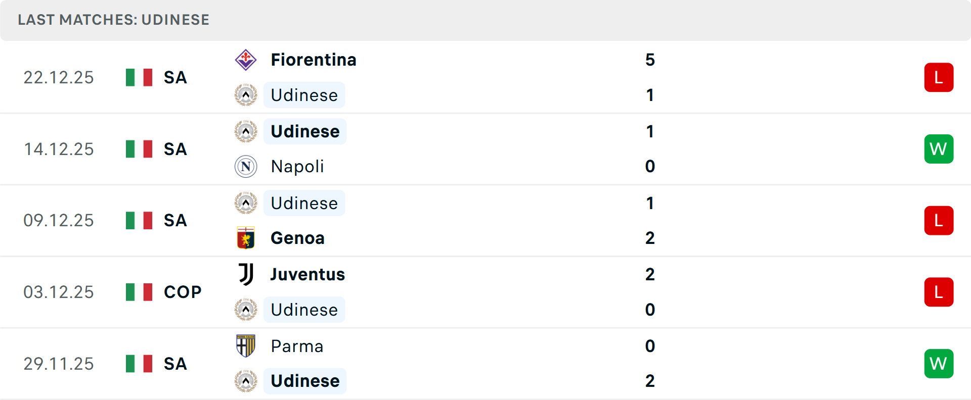Click the COP competition label
Viewport: 971px width, 400px height.
[183, 292]
